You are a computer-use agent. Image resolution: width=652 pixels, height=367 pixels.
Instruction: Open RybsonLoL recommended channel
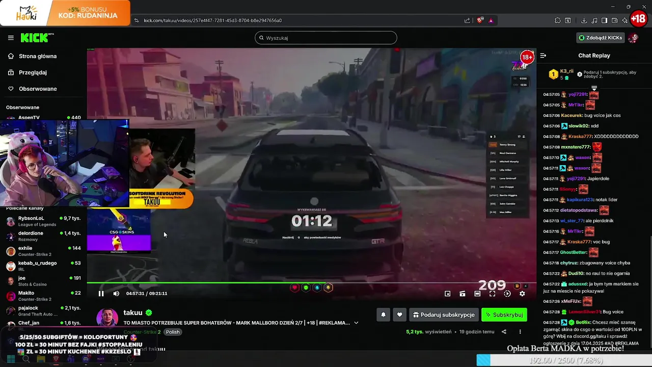(x=43, y=221)
